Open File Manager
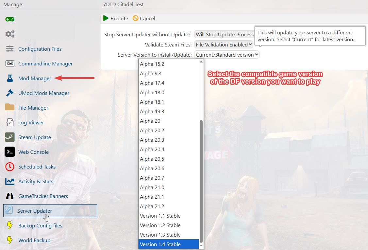Screen dimensions: 368x250 click(33, 108)
